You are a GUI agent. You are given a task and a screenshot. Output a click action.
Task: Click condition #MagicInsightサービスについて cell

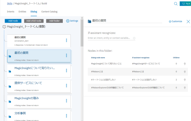point(146,64)
